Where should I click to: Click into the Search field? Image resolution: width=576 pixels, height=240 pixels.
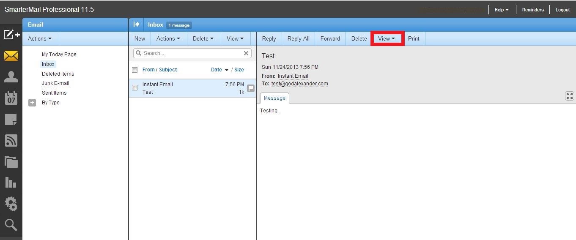[192, 53]
